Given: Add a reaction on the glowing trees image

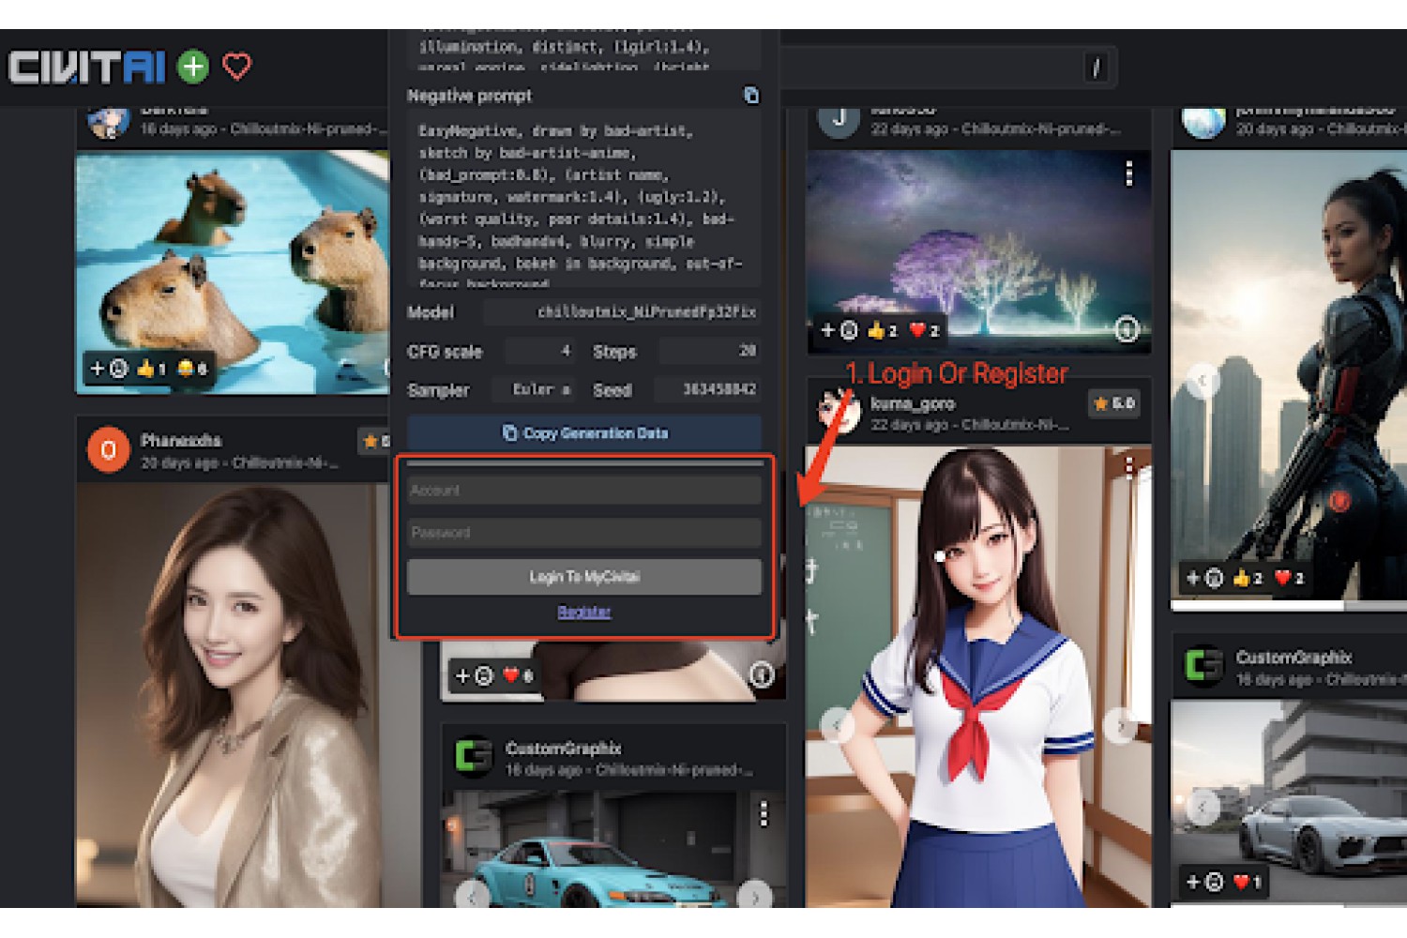Looking at the screenshot, I should [x=840, y=330].
